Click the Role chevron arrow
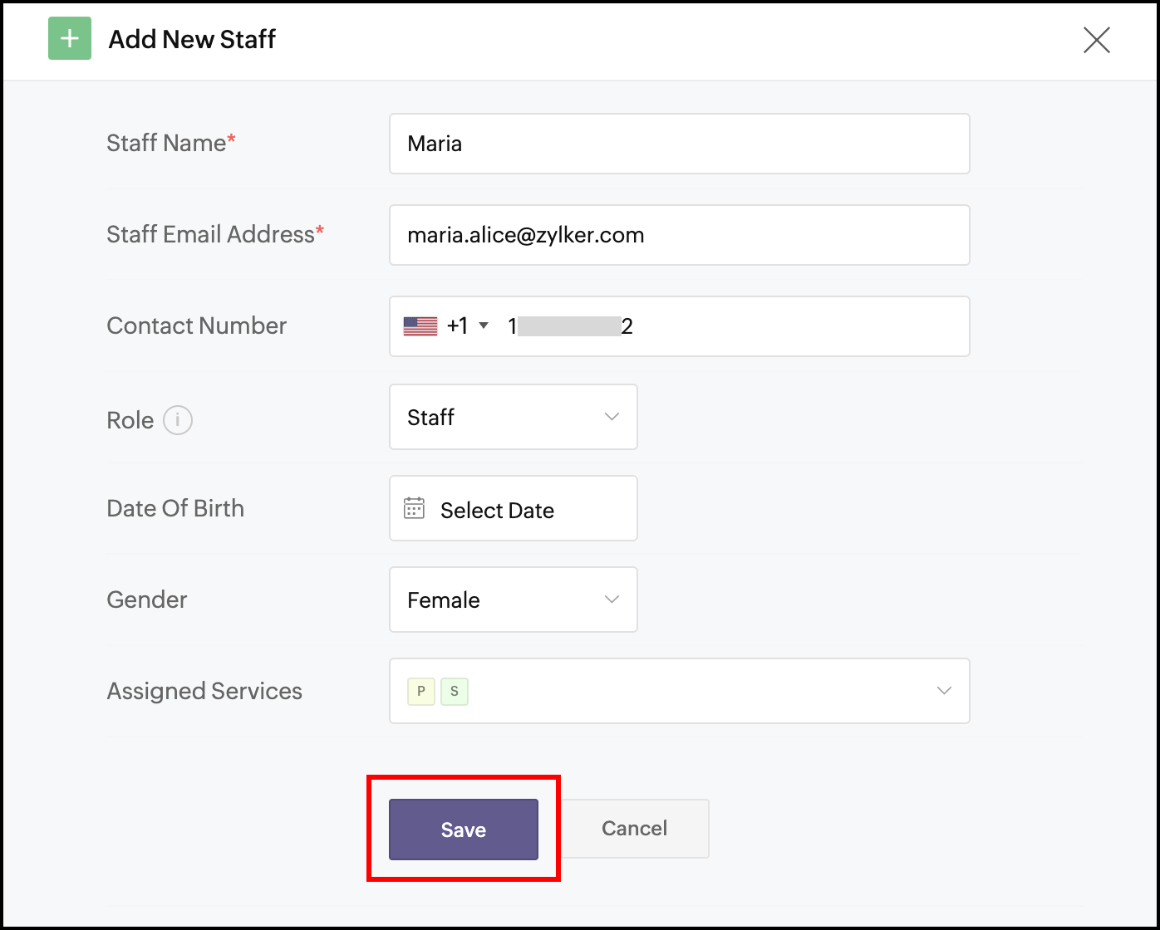Image resolution: width=1160 pixels, height=930 pixels. point(612,417)
